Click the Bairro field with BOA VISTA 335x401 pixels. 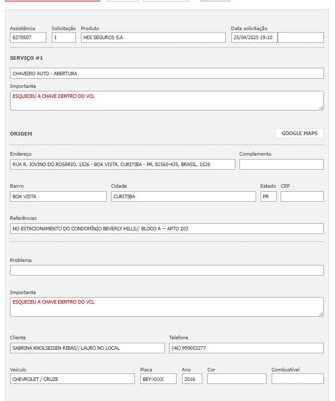click(x=58, y=197)
